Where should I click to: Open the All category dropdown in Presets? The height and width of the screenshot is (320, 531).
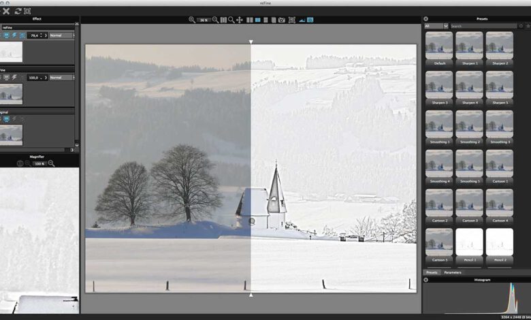tap(436, 26)
